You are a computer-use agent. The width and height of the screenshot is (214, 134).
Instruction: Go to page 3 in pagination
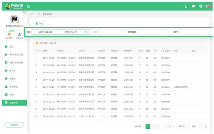pyautogui.click(x=158, y=127)
